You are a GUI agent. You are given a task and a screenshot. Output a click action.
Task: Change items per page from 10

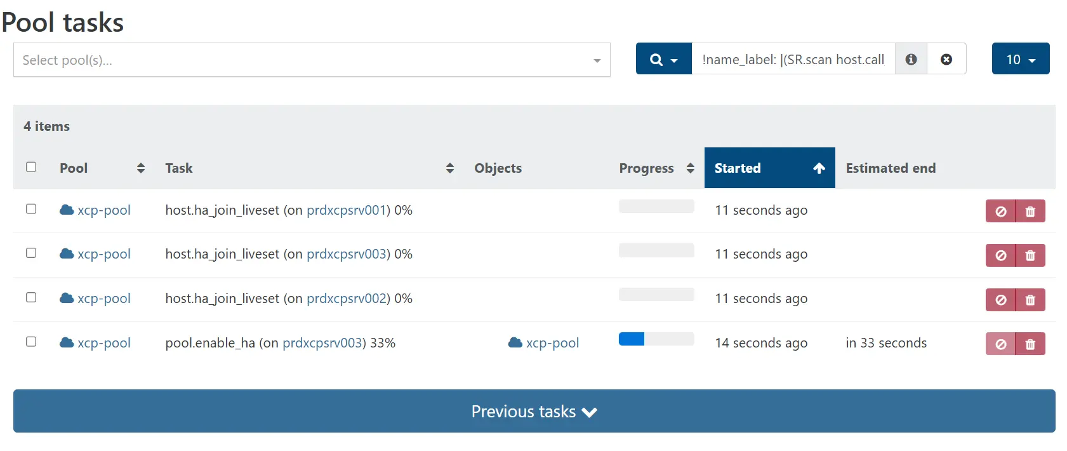point(1020,59)
